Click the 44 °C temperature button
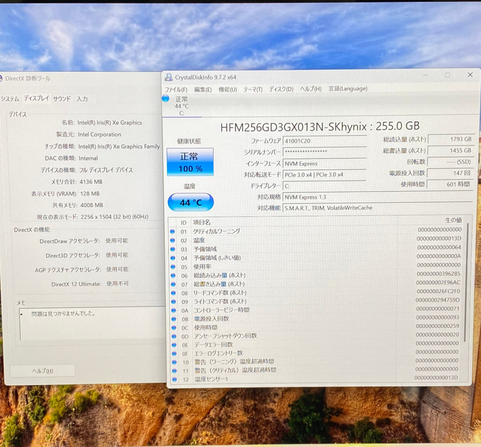 pyautogui.click(x=191, y=202)
